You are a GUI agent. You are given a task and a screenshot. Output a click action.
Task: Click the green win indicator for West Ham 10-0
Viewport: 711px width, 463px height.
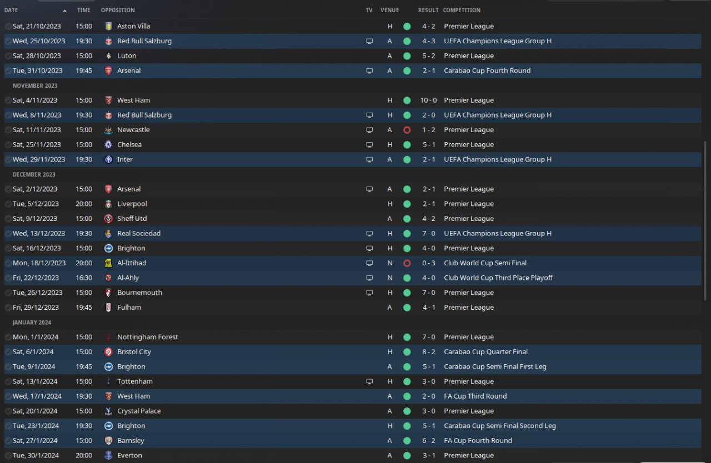point(407,100)
